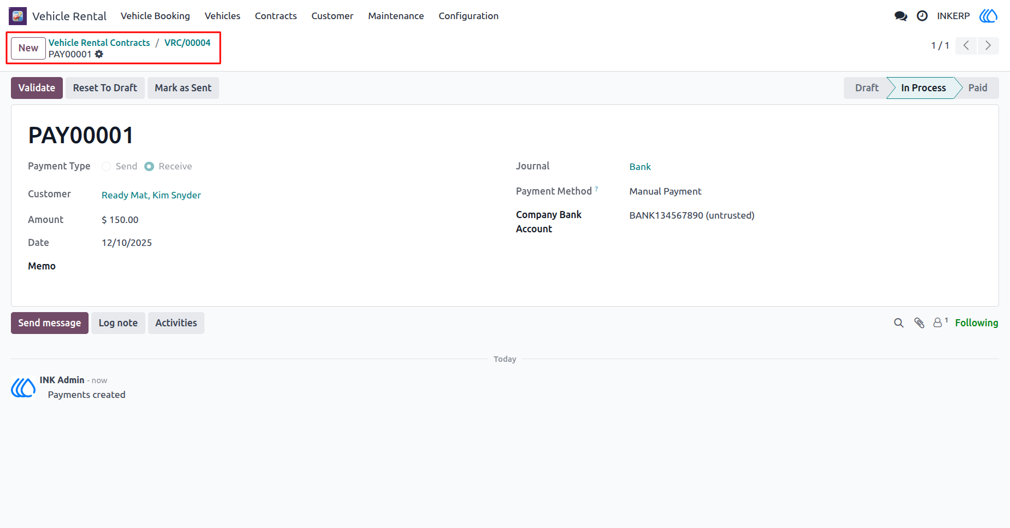Open the activities clock icon
Screen dimensions: 1010x528
[922, 16]
